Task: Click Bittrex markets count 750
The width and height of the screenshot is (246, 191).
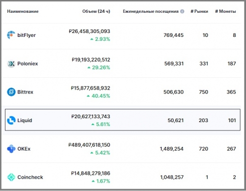Action: pyautogui.click(x=204, y=92)
